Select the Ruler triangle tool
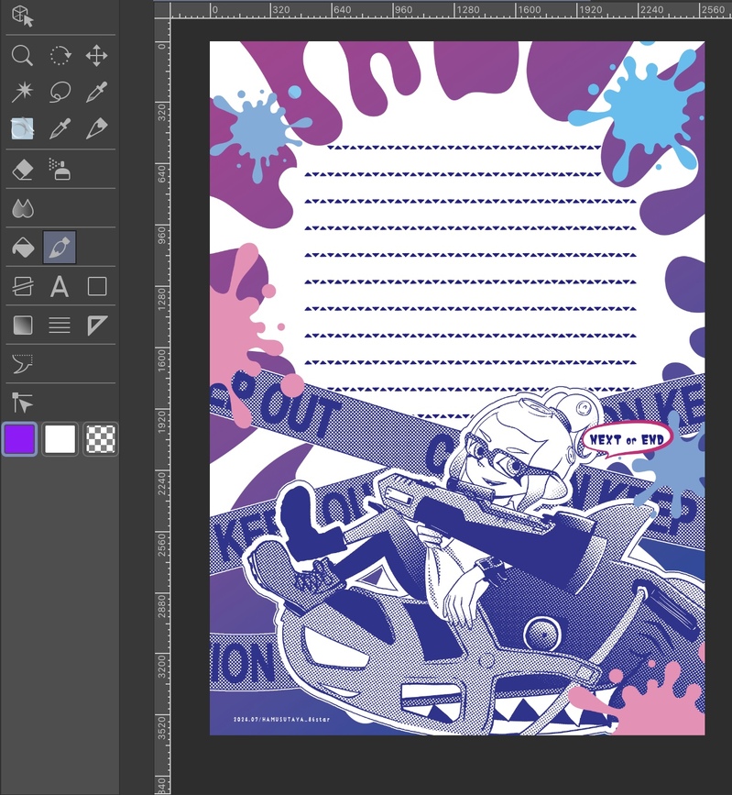The width and height of the screenshot is (732, 795). click(97, 325)
